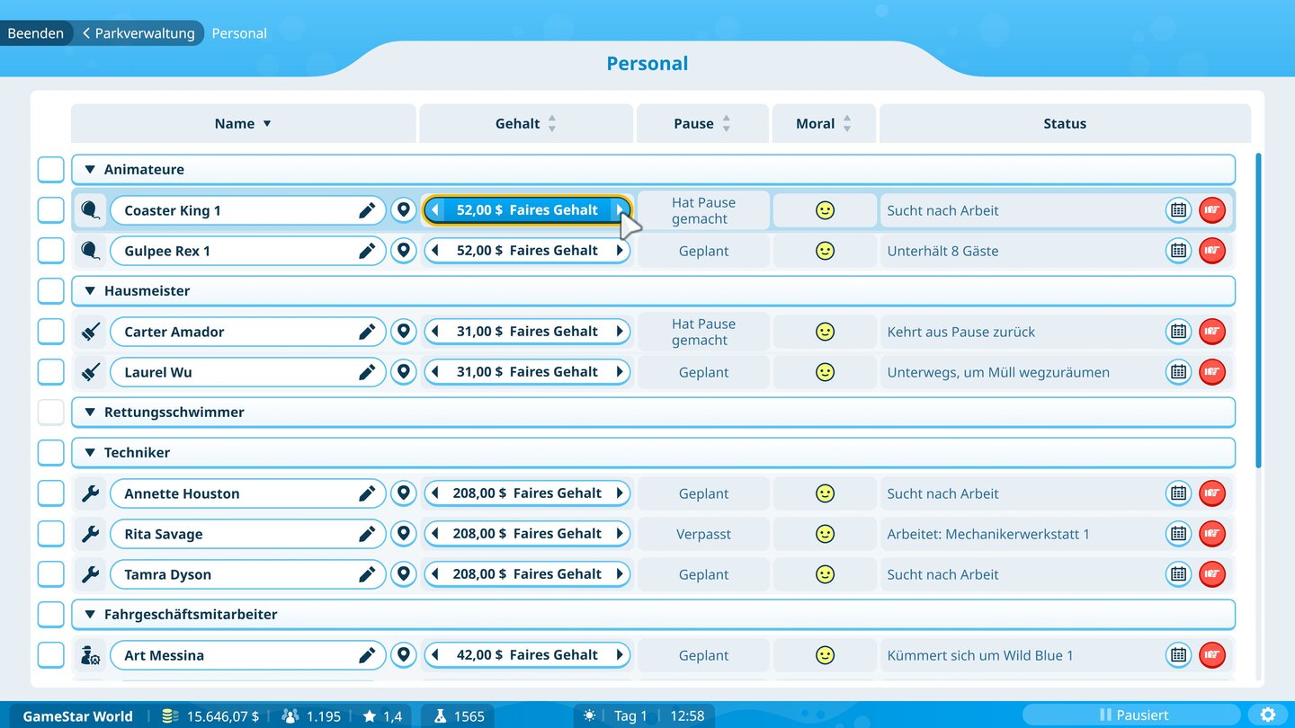This screenshot has height=728, width=1295.
Task: Increase Coaster King 1 salary arrow
Action: (x=620, y=210)
